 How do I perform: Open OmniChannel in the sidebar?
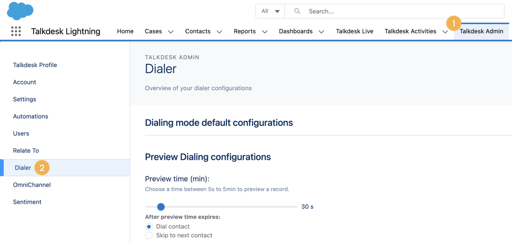pos(32,185)
